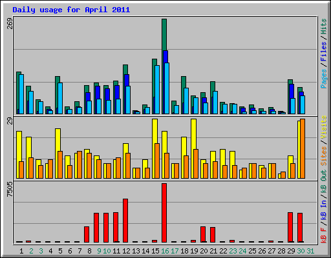
Task: Click day label '8' on the x-axis
Action: coord(89,251)
